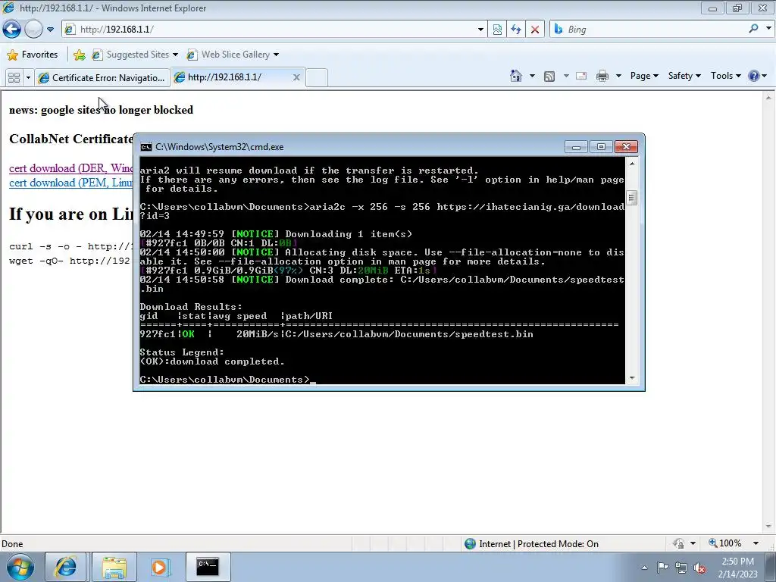
Task: Open Web Slice Gallery favorites item
Action: [x=233, y=55]
